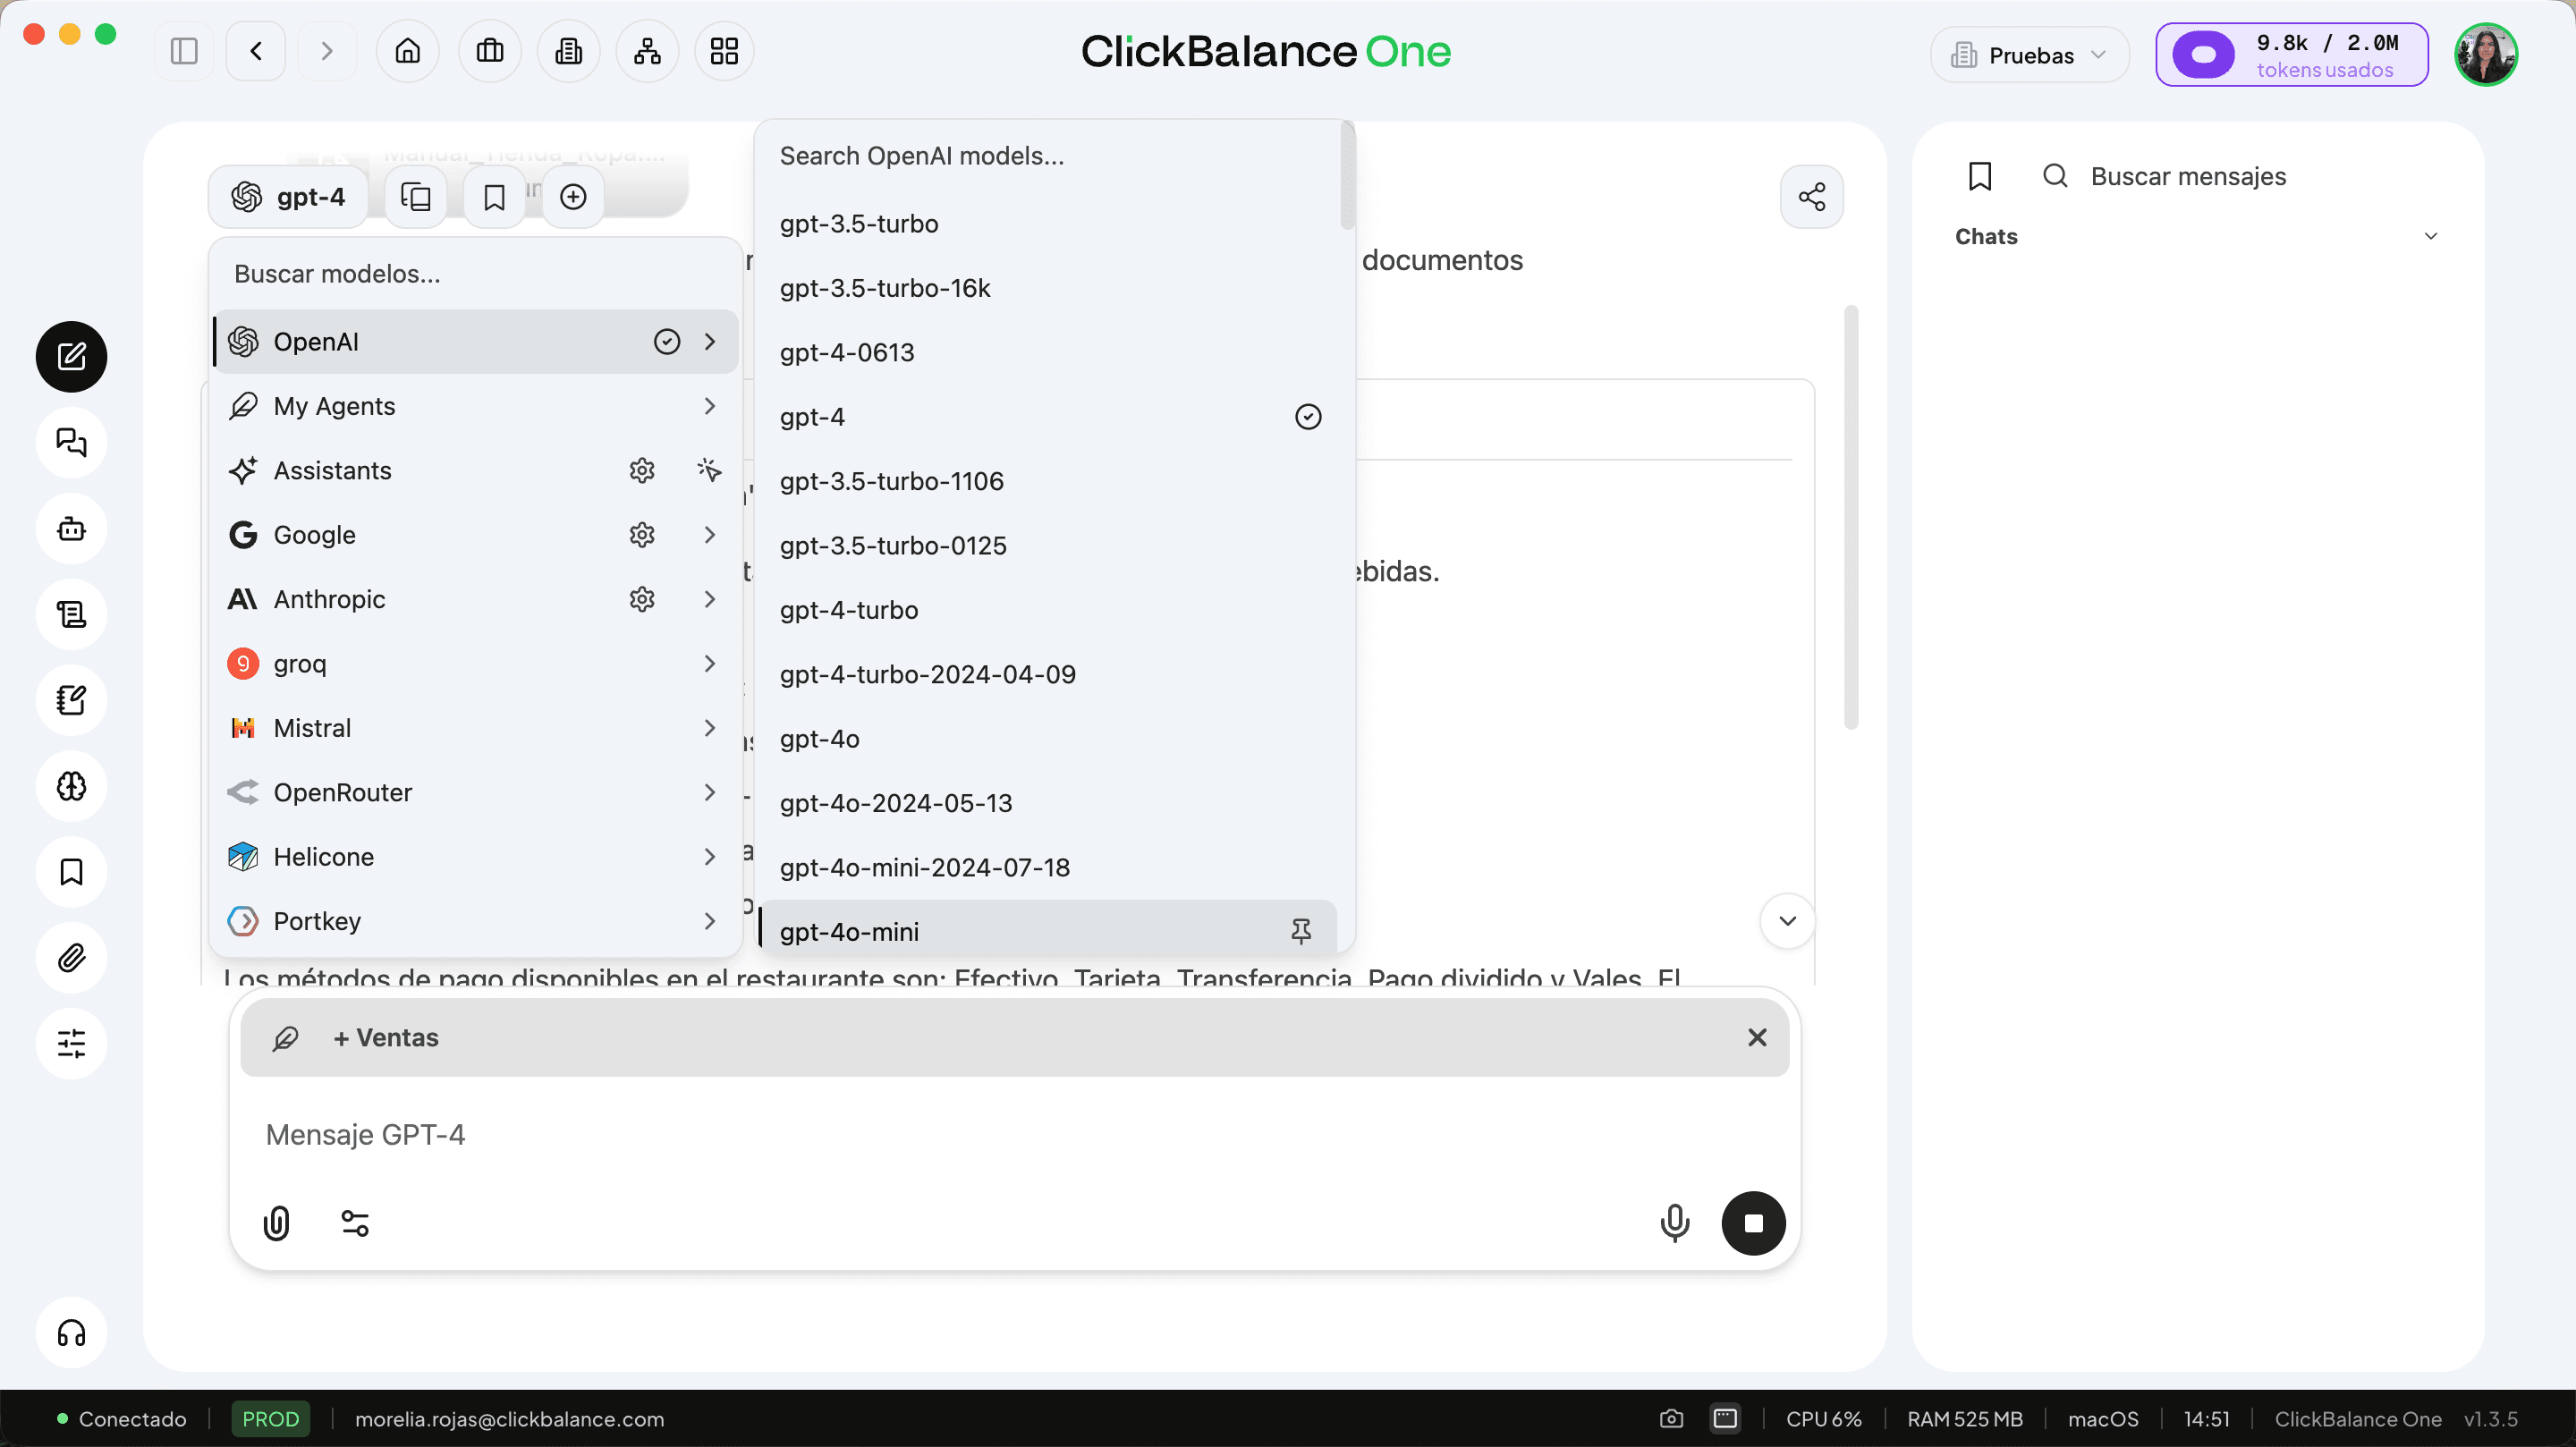This screenshot has width=2576, height=1447.
Task: Open the gpt-4 model selector dropdown
Action: tap(288, 197)
